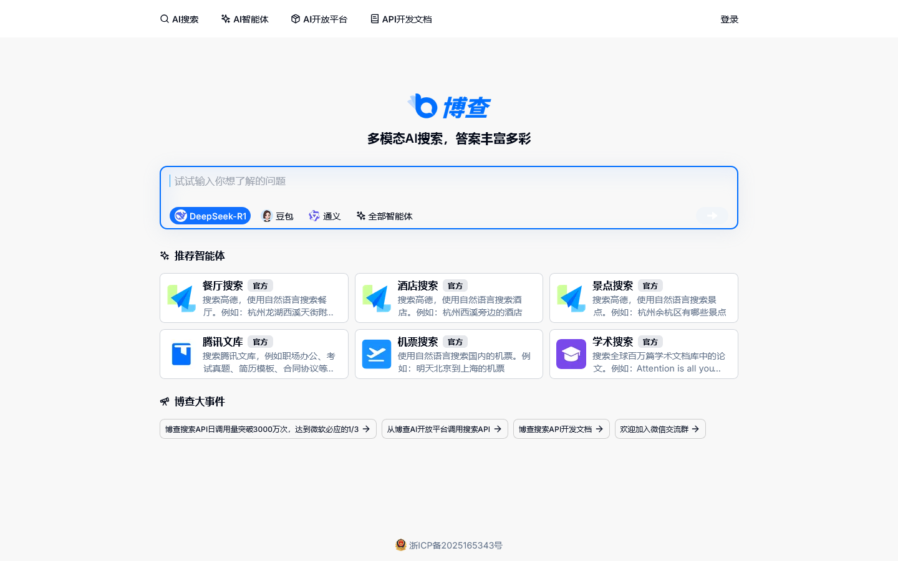
Task: Click the 官方 badge on 机票搜索
Action: point(455,342)
